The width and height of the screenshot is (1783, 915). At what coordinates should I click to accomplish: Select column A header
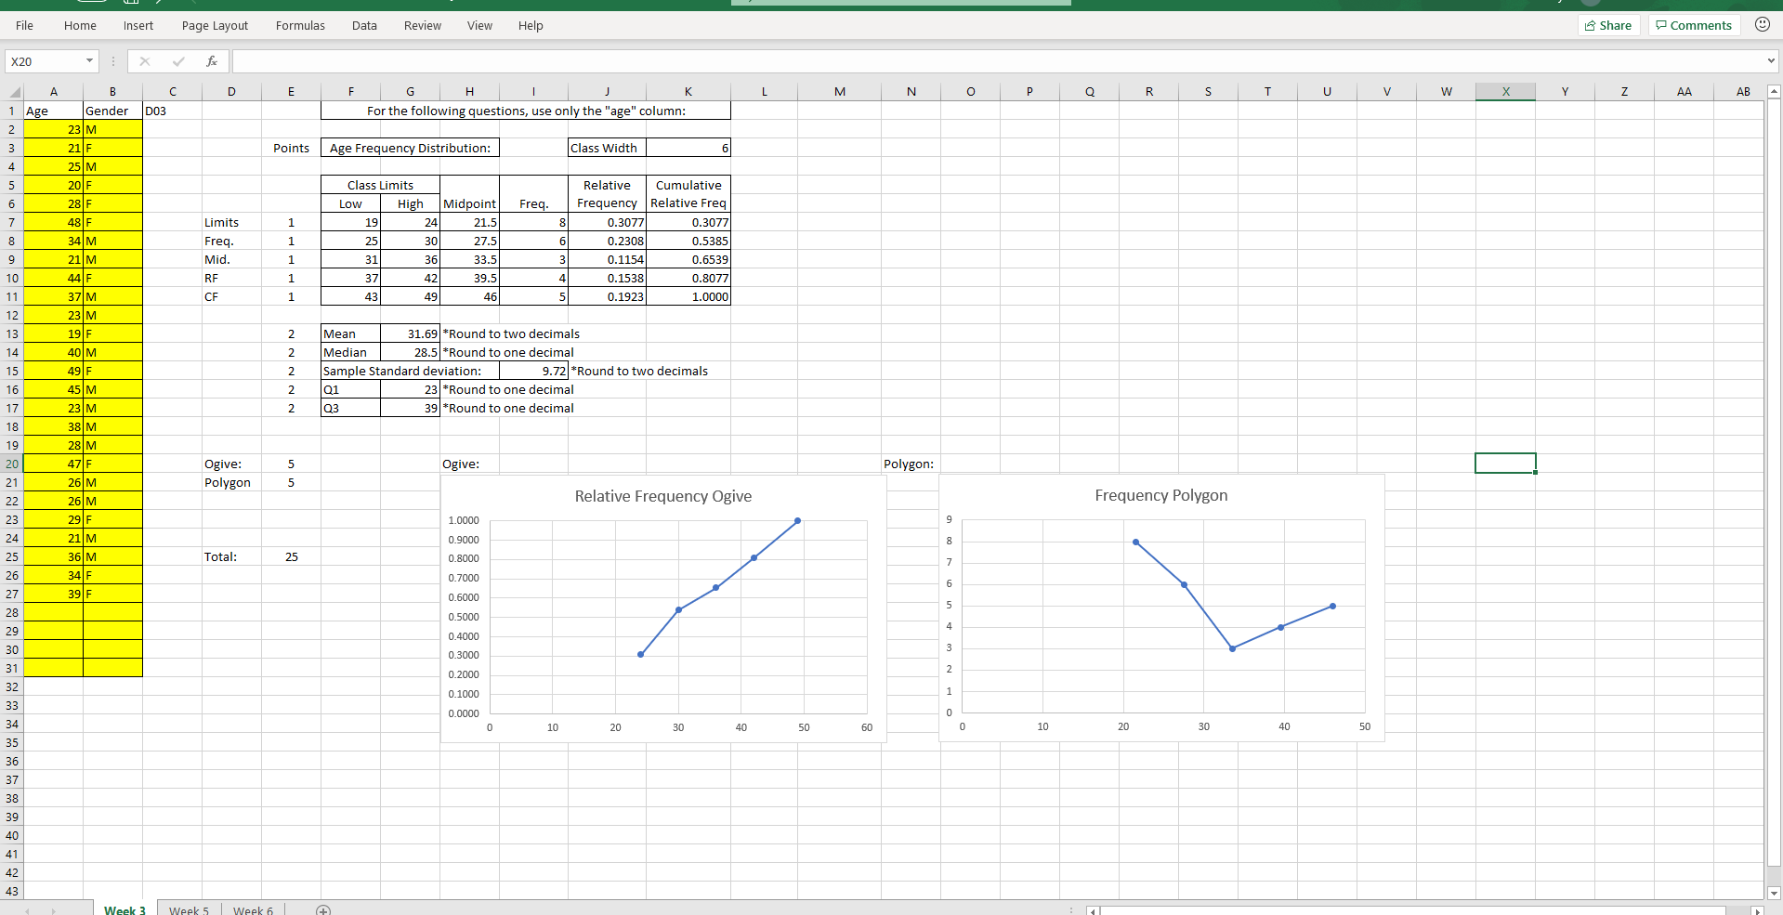pyautogui.click(x=54, y=91)
